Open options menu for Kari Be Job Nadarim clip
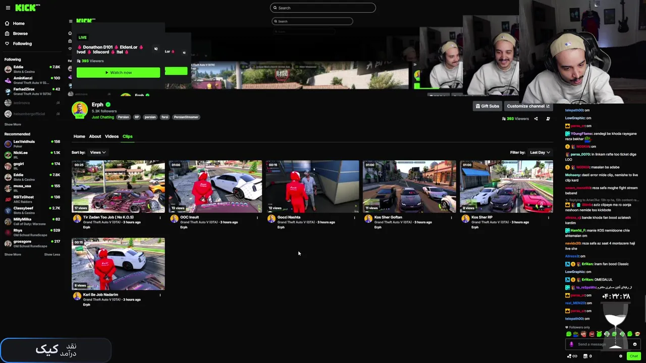 pyautogui.click(x=160, y=295)
